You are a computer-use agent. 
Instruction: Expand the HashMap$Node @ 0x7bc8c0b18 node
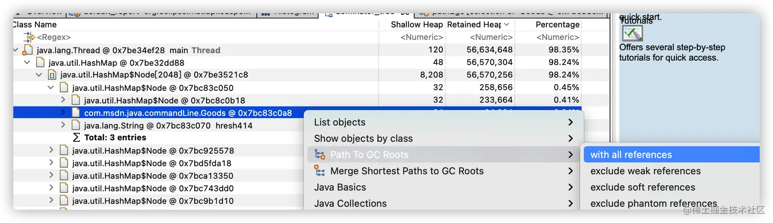click(x=63, y=100)
